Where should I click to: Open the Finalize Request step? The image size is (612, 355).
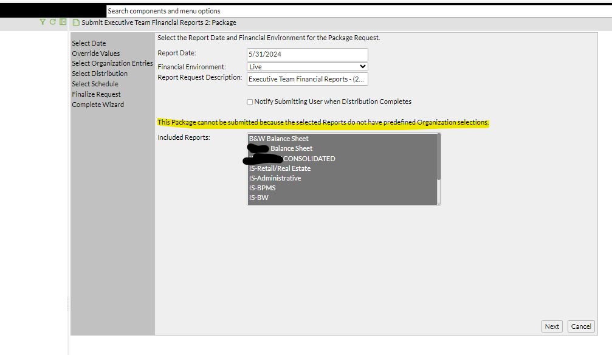coord(95,94)
